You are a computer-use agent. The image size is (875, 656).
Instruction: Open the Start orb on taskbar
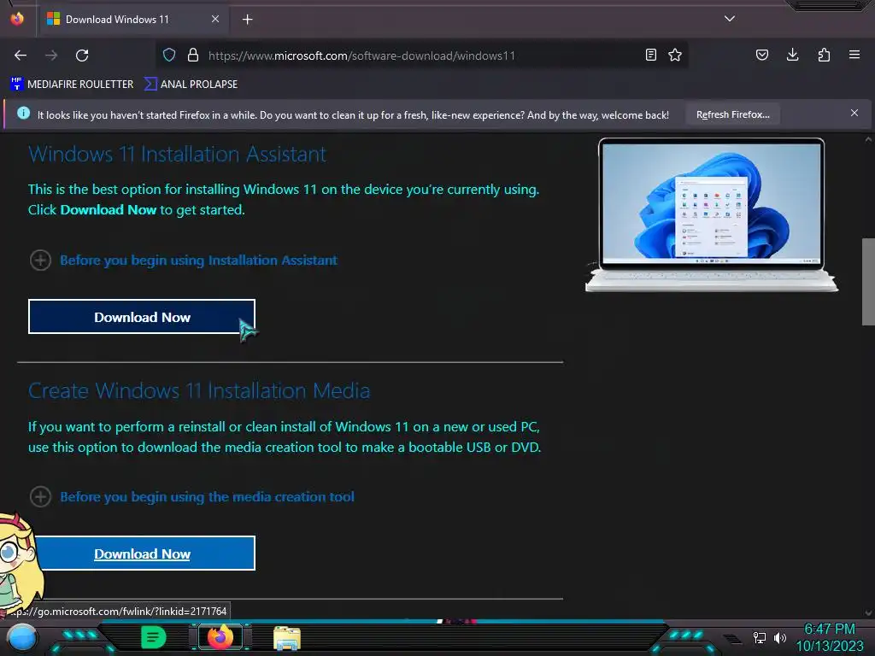tap(21, 637)
